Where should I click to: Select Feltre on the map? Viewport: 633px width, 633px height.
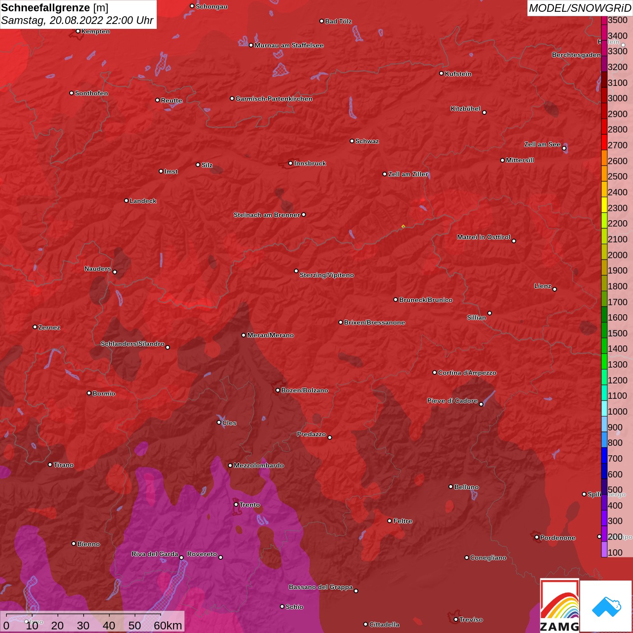pyautogui.click(x=402, y=521)
